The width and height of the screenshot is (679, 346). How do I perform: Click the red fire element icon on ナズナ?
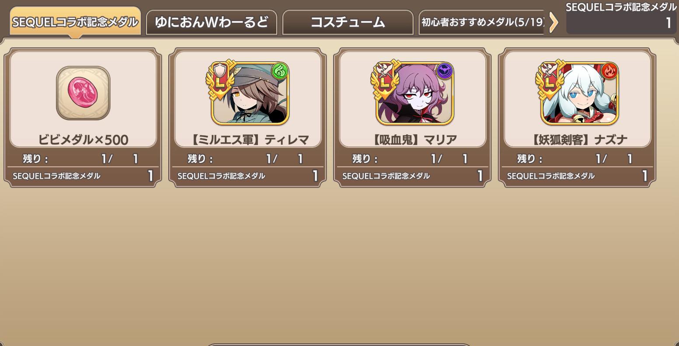point(609,70)
